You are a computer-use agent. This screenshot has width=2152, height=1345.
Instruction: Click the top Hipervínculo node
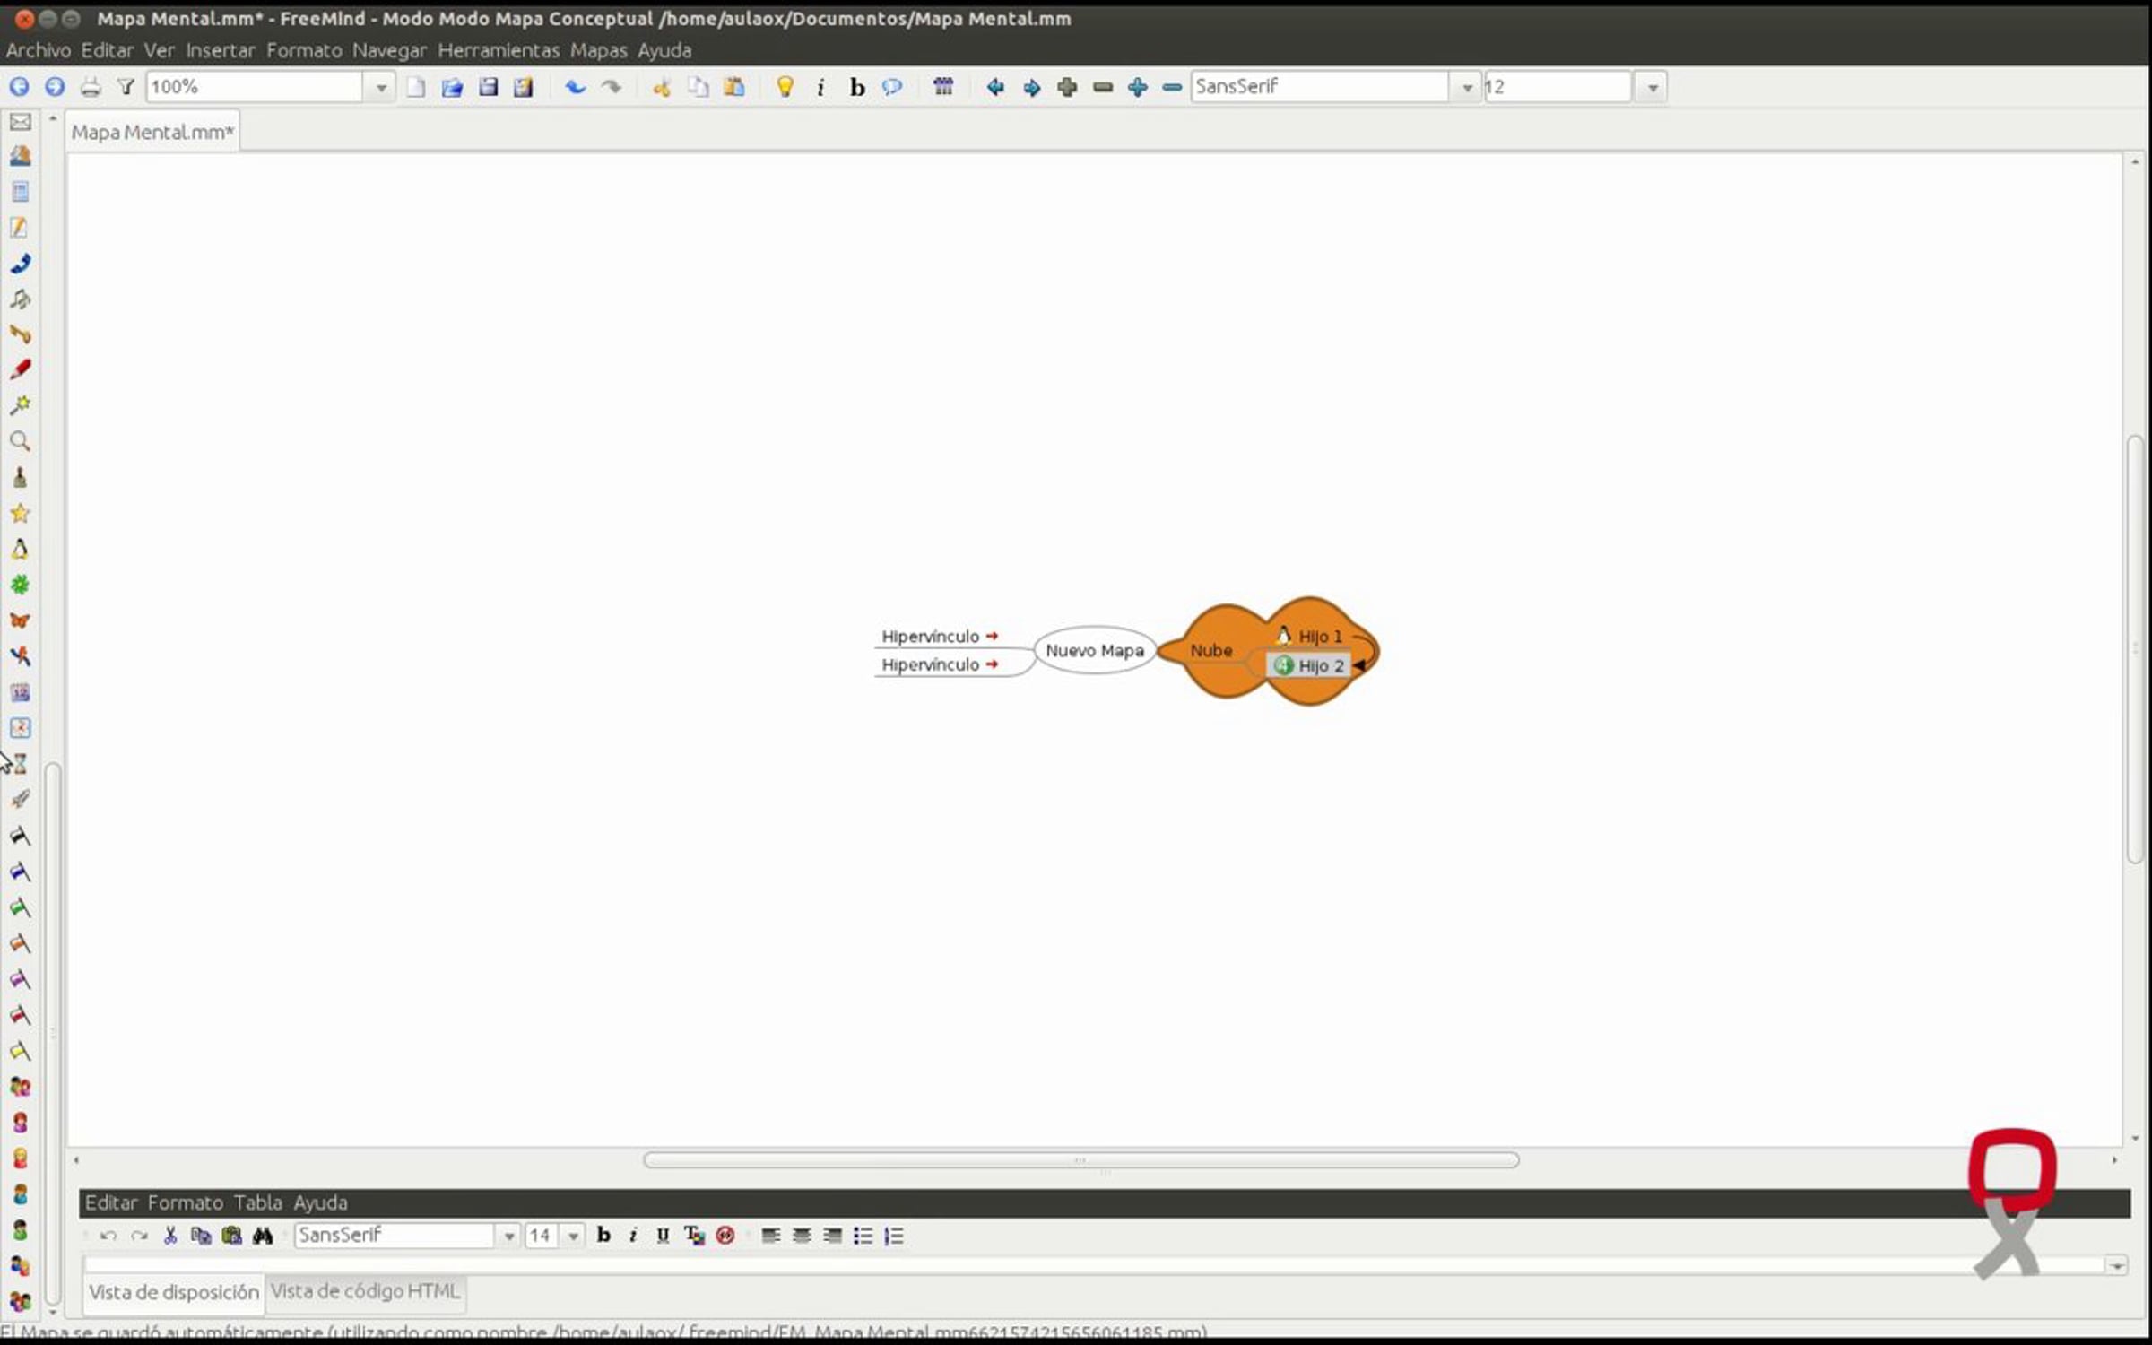[x=930, y=636]
